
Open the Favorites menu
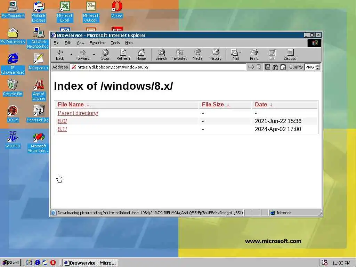97,43
